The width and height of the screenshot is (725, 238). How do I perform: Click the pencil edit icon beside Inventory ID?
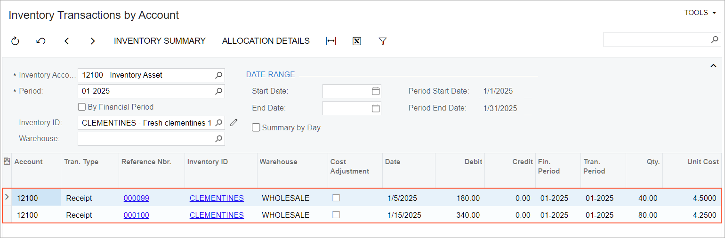[234, 123]
